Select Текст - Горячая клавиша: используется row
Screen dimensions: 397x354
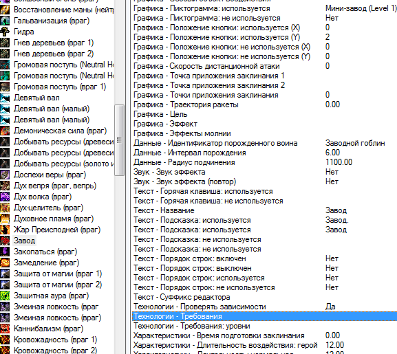265,191
